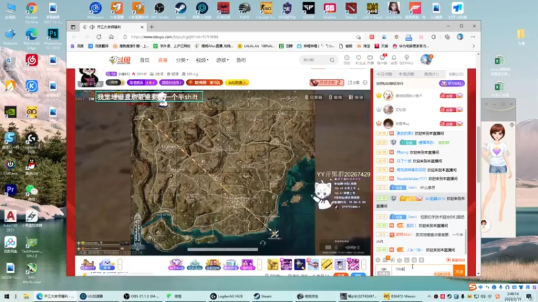Add page to favorites star
This screenshot has height=302, width=538.
tap(358, 37)
